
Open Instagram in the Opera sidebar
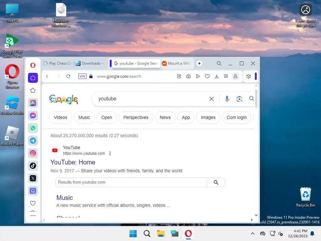(33, 153)
